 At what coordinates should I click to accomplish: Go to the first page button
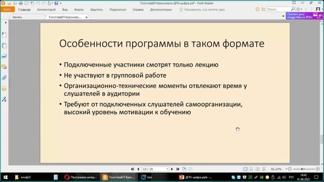133,169
